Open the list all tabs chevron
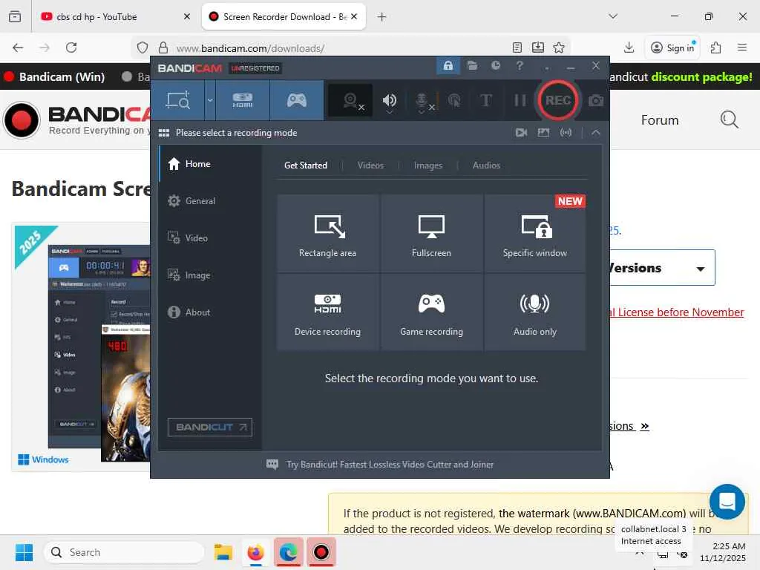 (612, 16)
